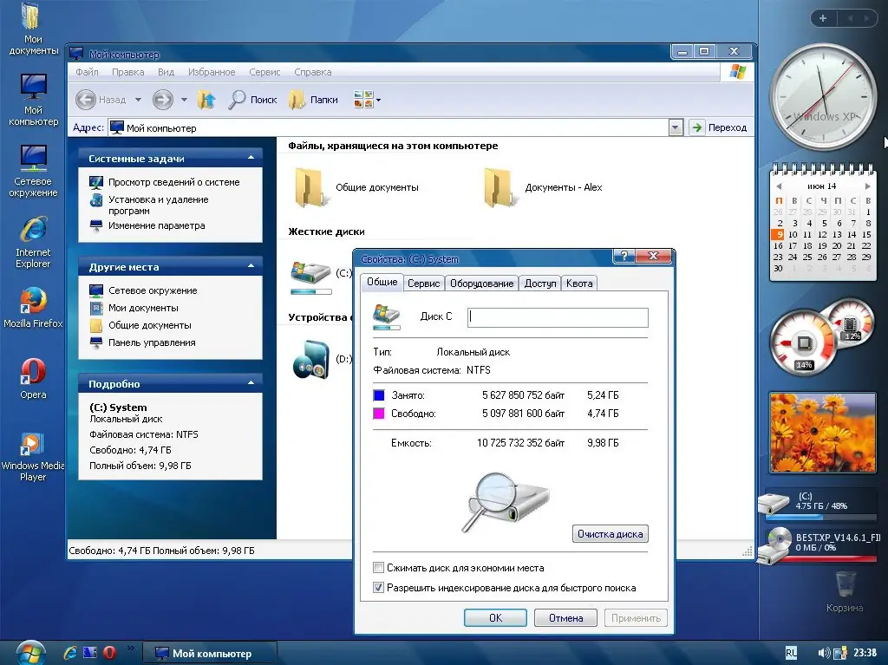Viewport: 888px width, 665px height.
Task: Open the views mode icon in toolbar
Action: 363,100
